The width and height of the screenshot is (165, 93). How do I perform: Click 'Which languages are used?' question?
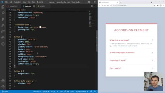[x=122, y=52]
